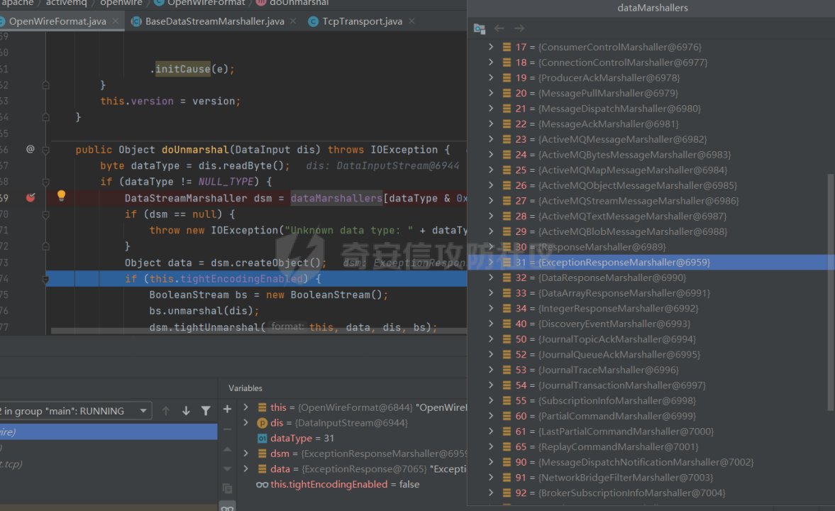Click the move watch down arrow
835x511 pixels.
228,469
